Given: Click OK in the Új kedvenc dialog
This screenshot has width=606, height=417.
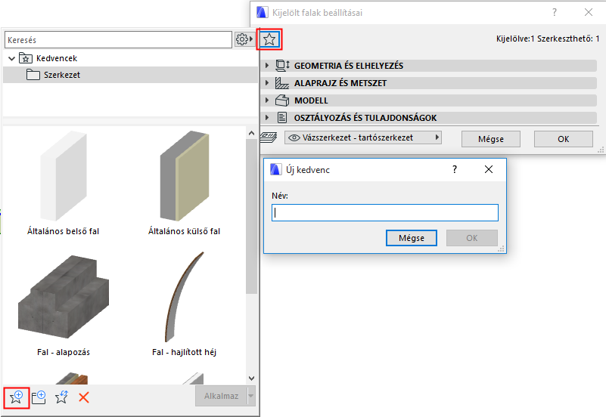Looking at the screenshot, I should tap(472, 238).
